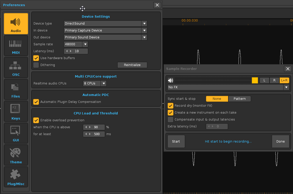Enable Compensate input & output latencies
Viewport: 293px width, 194px height.
[x=170, y=119]
